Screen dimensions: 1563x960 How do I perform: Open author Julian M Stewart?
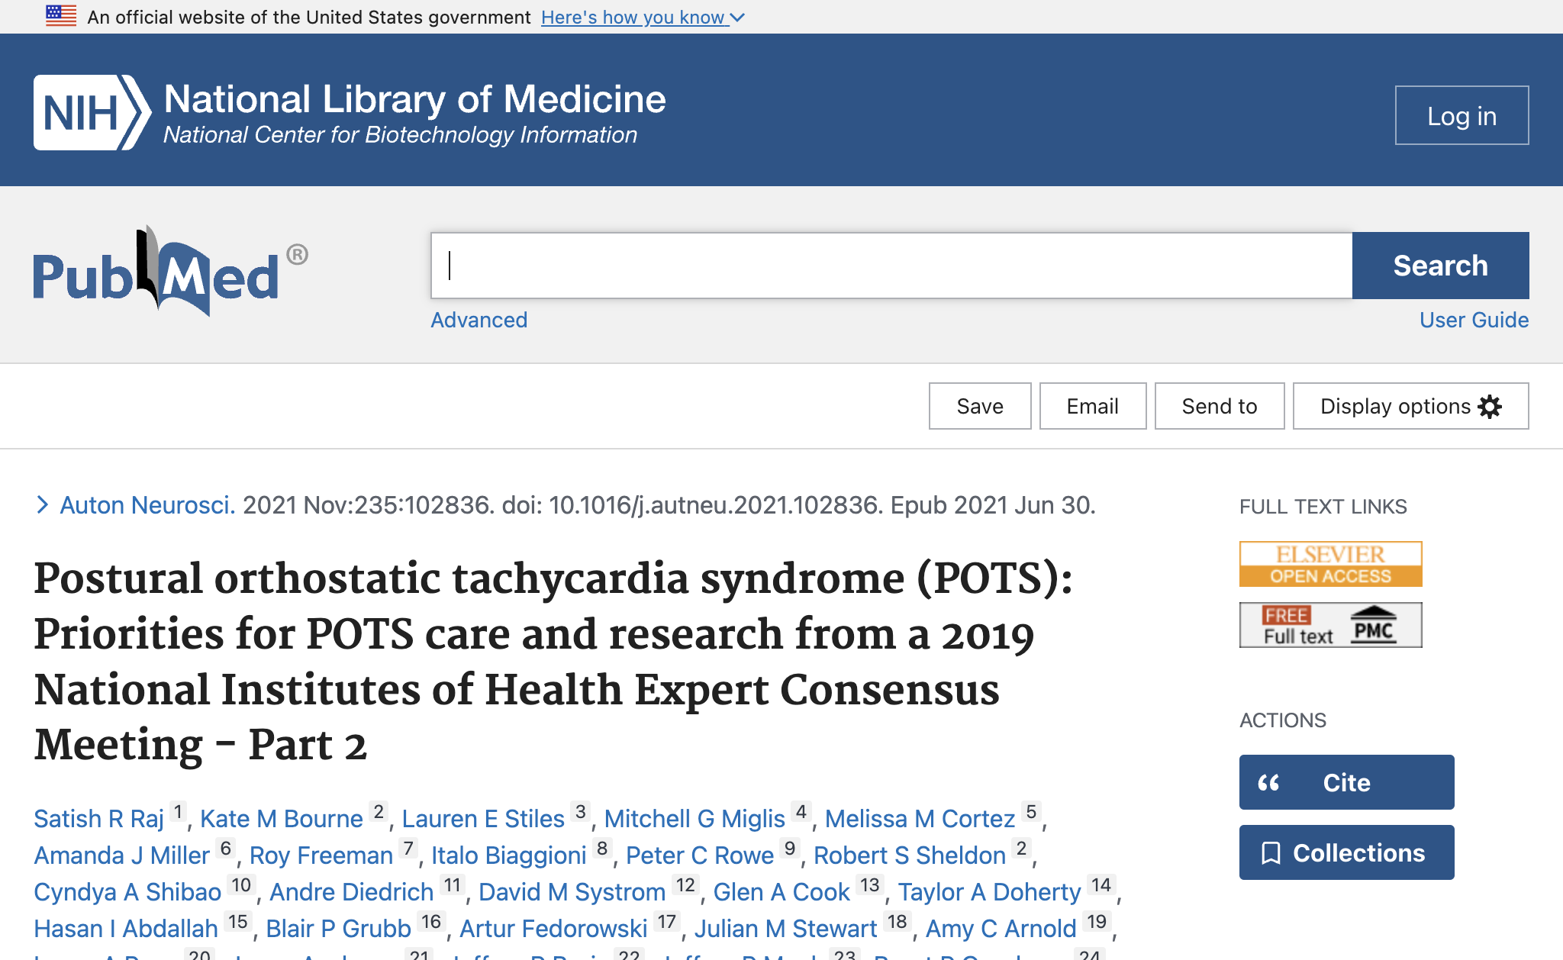pyautogui.click(x=785, y=929)
